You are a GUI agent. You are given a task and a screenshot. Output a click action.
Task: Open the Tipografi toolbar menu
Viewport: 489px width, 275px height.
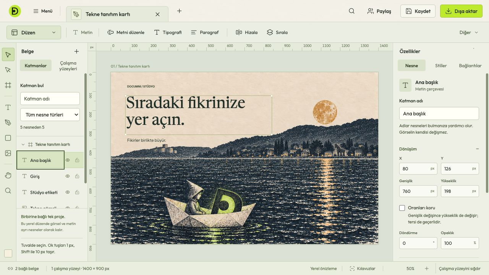click(168, 32)
